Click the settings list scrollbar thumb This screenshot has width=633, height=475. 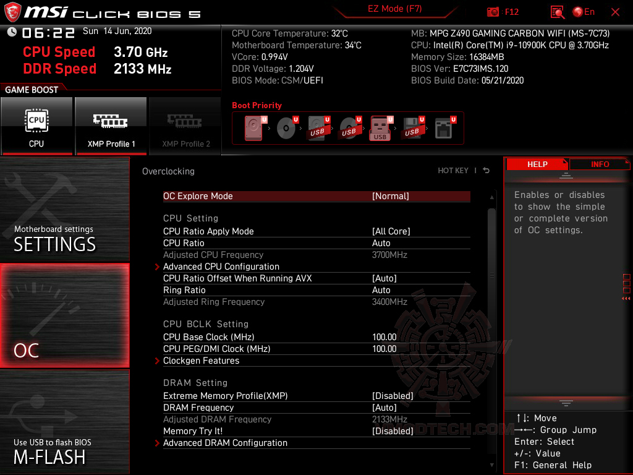coord(491,275)
